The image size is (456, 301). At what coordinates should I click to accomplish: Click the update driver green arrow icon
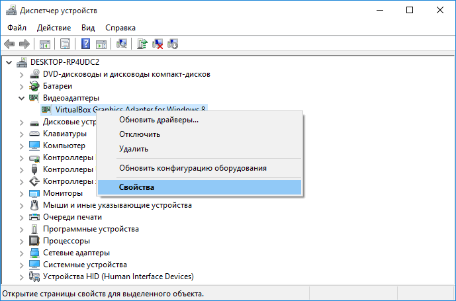click(x=142, y=44)
